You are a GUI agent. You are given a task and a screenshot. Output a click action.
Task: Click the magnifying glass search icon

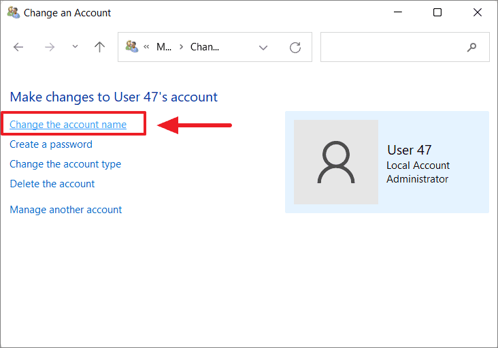coord(471,48)
